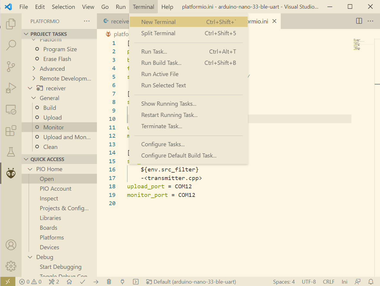Open Boards in Quick Access
380x286 pixels.
(59, 228)
